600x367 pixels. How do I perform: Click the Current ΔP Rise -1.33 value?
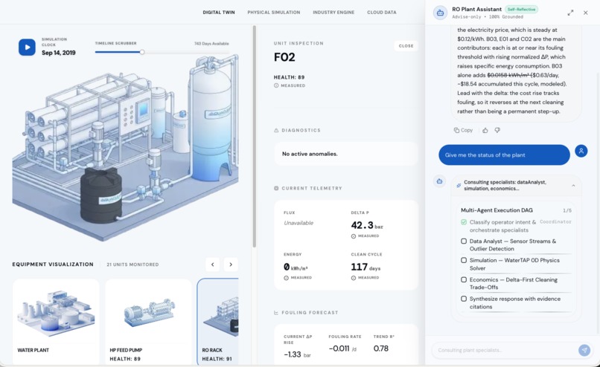297,354
